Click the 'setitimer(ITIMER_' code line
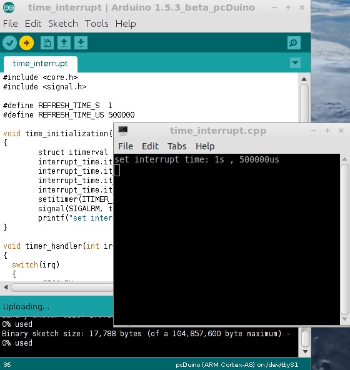 click(76, 199)
